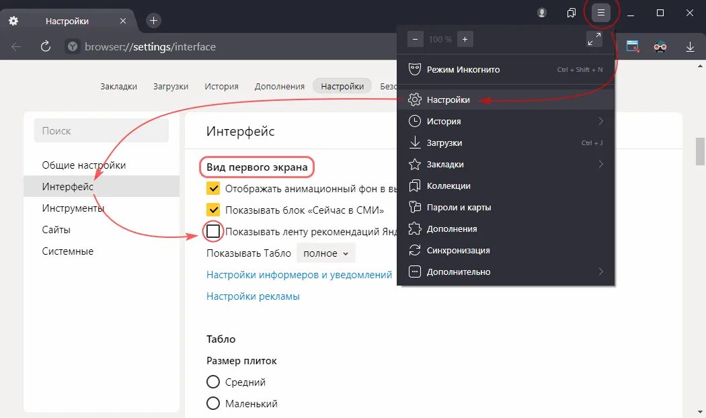Image resolution: width=706 pixels, height=418 pixels.
Task: Click the user profile avatar icon
Action: click(x=542, y=13)
